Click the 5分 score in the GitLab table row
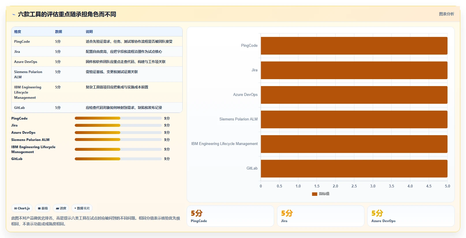 58,108
